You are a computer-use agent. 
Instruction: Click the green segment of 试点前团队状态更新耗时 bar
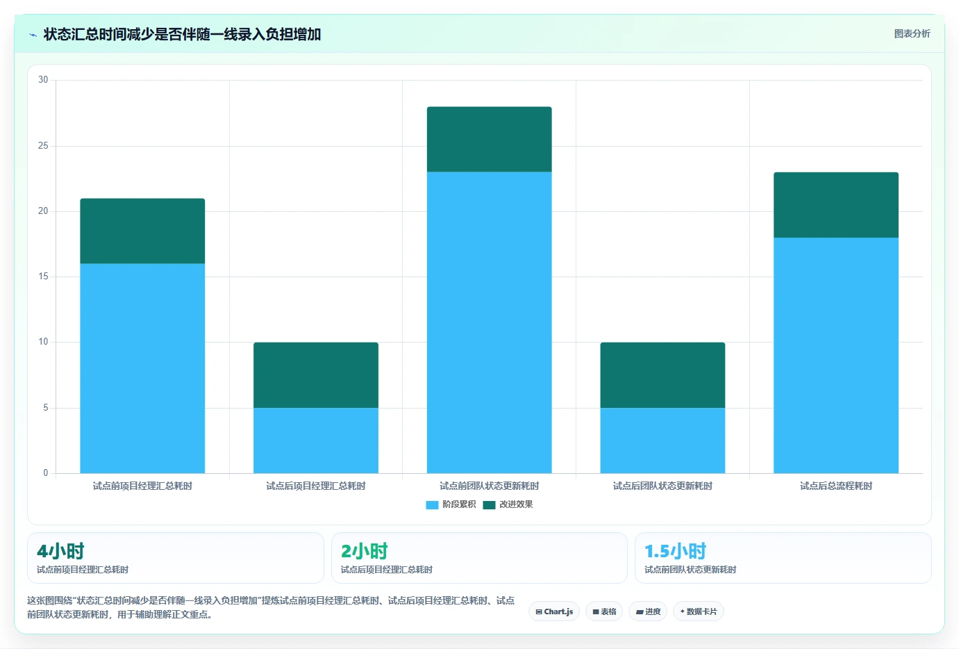490,140
